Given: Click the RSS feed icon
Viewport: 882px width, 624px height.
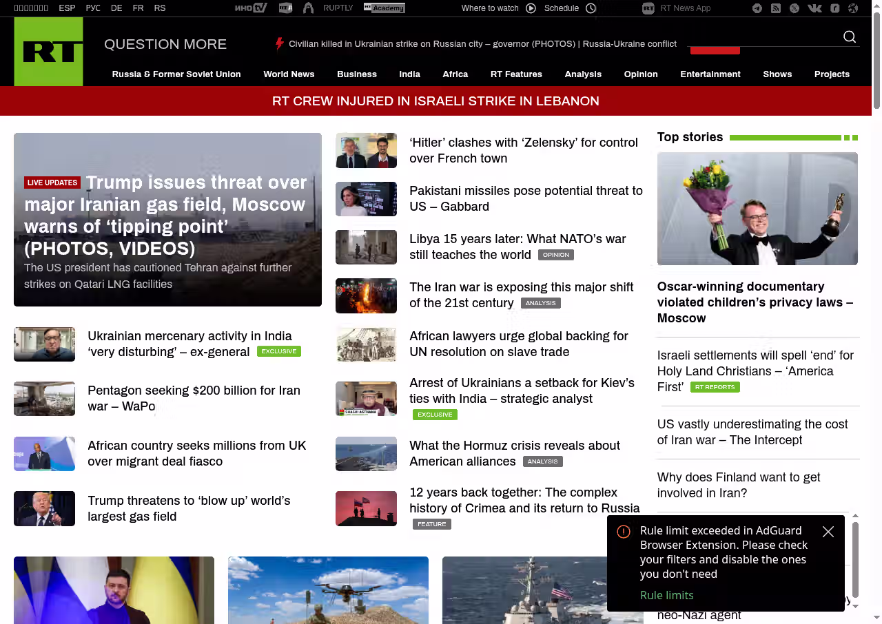Looking at the screenshot, I should (776, 8).
